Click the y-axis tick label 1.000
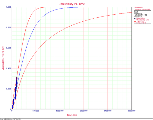 point(9,7)
